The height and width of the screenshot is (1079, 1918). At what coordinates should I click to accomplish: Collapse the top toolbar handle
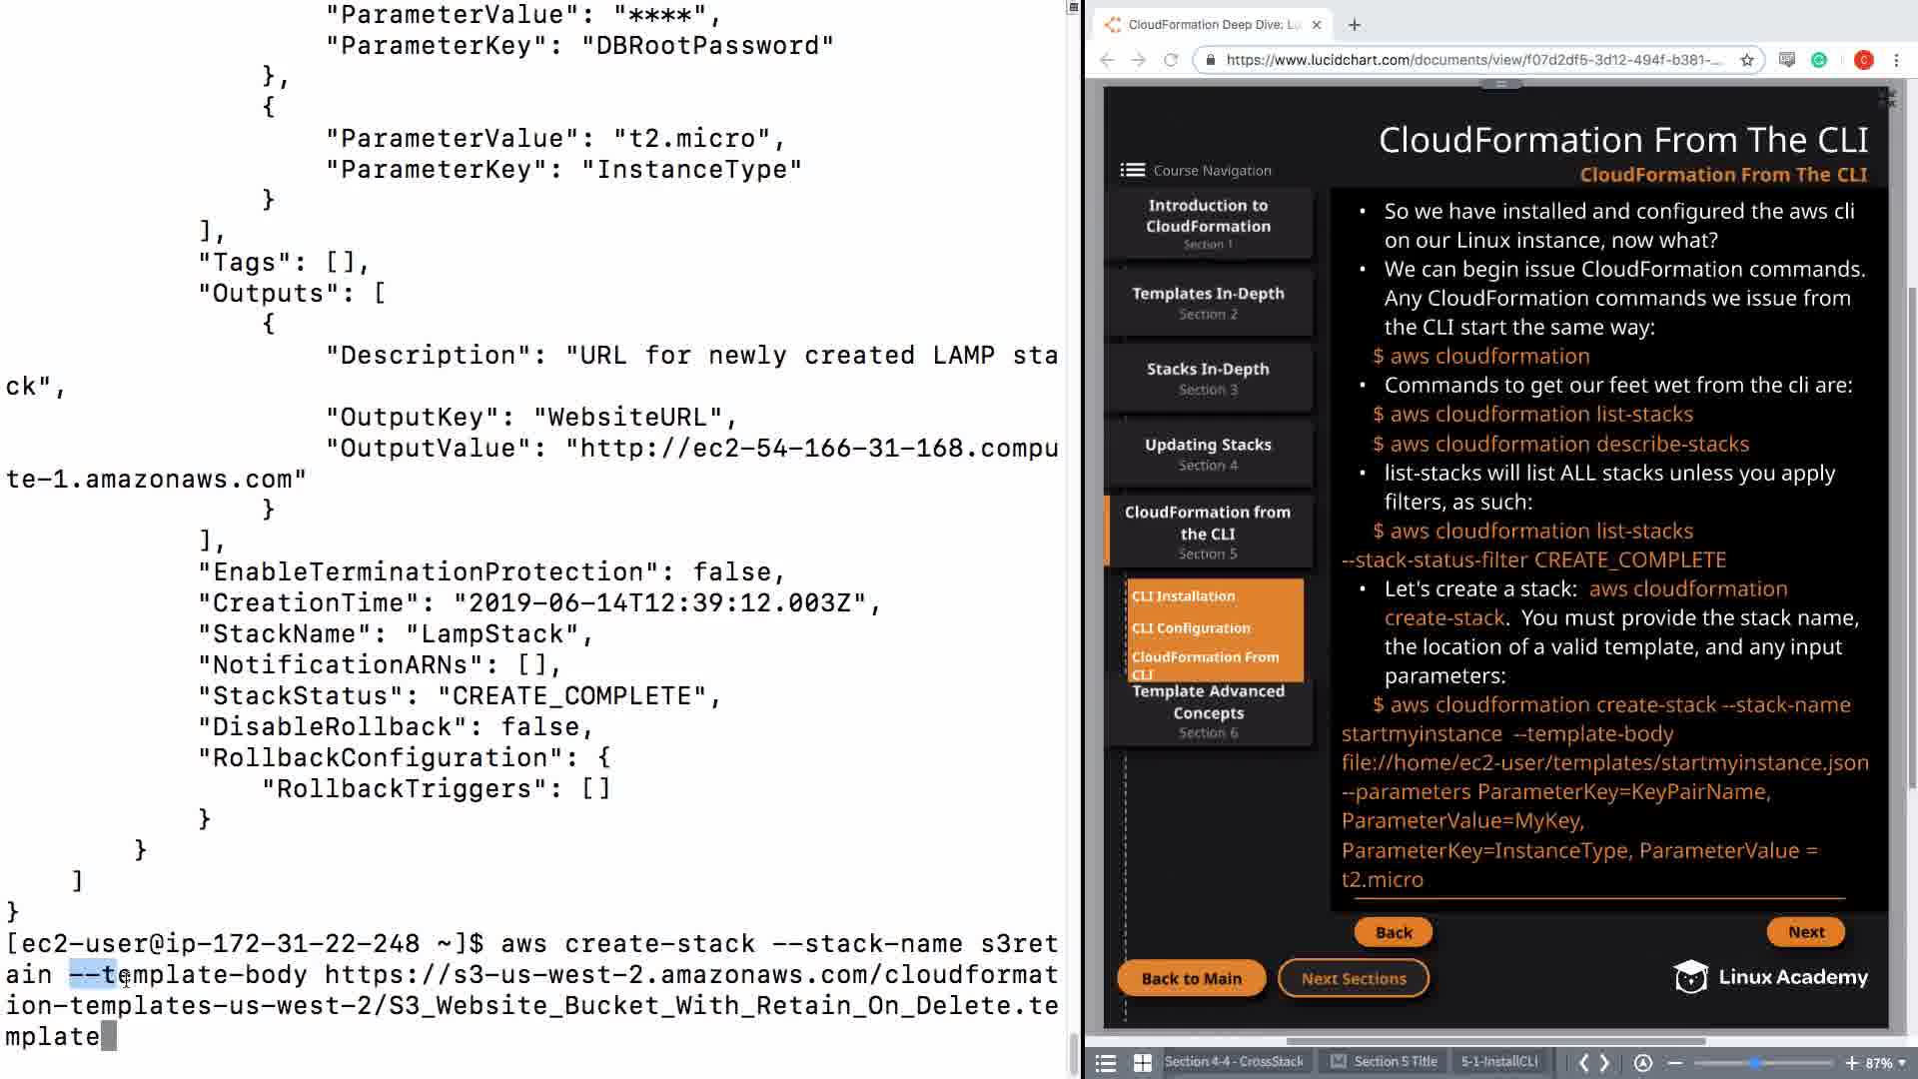[x=1500, y=84]
